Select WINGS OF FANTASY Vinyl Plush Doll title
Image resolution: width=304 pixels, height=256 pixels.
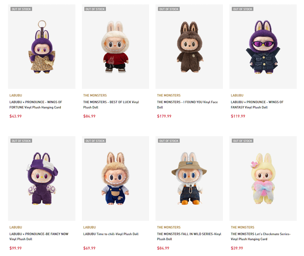pos(257,105)
